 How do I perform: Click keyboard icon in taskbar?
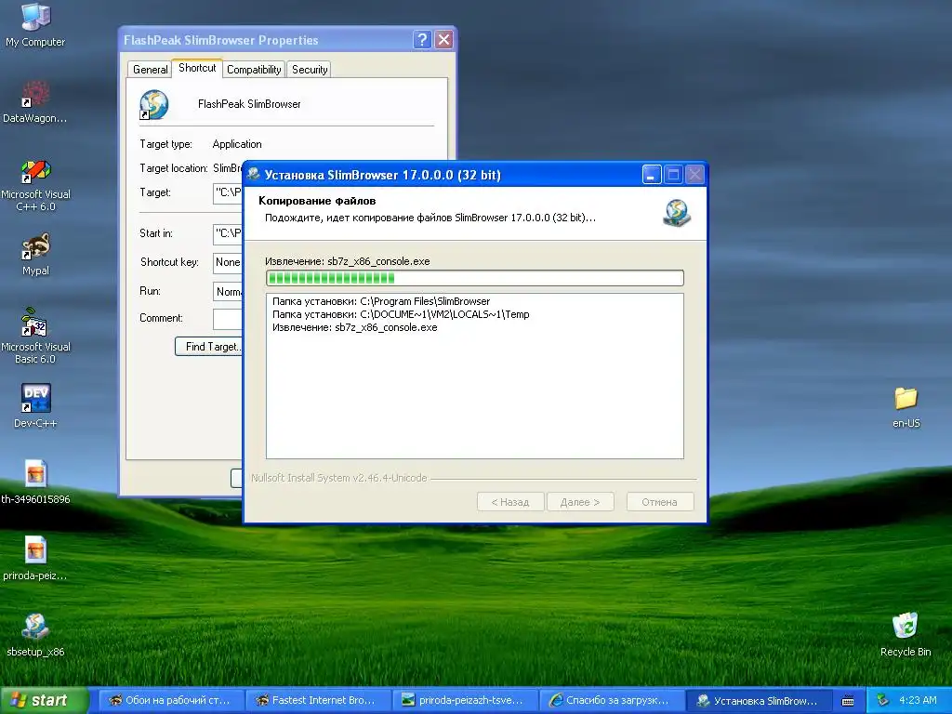tap(848, 701)
